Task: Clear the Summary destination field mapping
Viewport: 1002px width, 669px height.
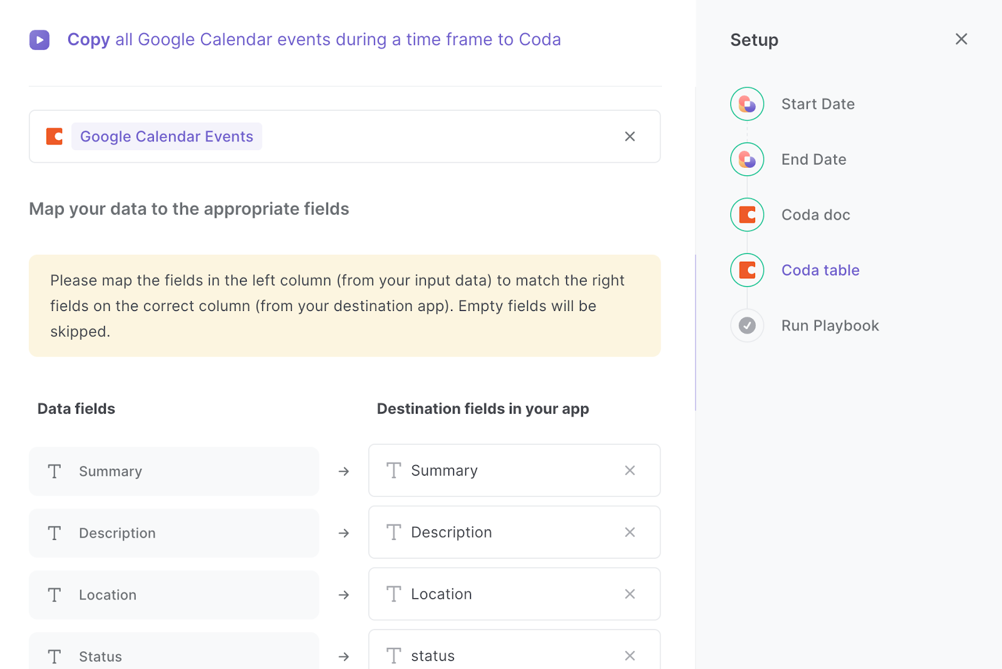Action: coord(630,471)
